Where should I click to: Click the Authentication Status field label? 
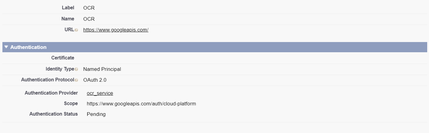coord(53,114)
